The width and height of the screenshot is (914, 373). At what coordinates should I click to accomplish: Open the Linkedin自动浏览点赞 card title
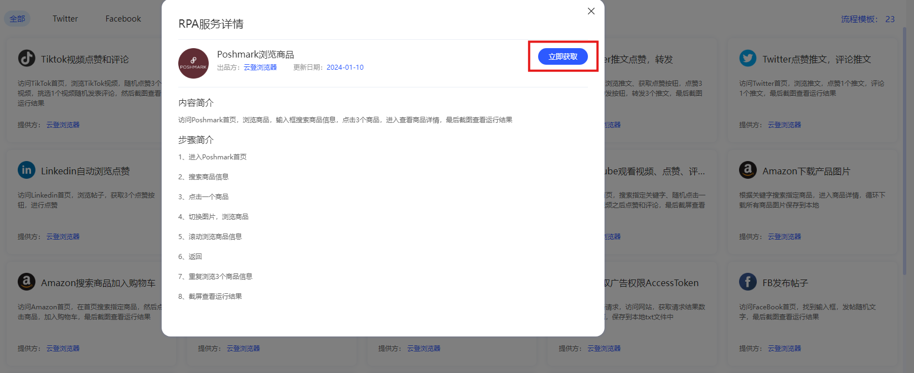click(85, 171)
